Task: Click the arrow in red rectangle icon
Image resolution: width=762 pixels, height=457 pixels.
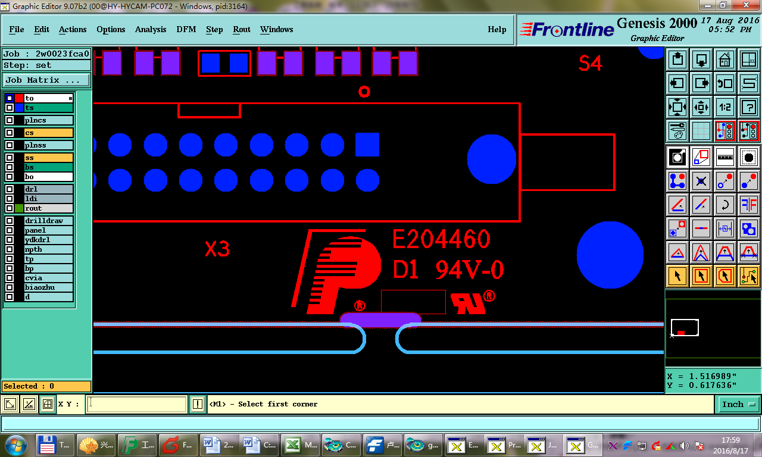Action: (x=701, y=276)
